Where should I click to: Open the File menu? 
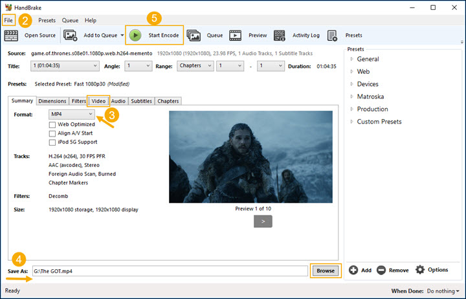8,21
